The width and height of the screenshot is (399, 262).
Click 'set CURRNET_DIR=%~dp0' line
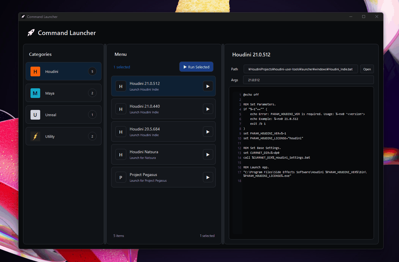pos(261,153)
